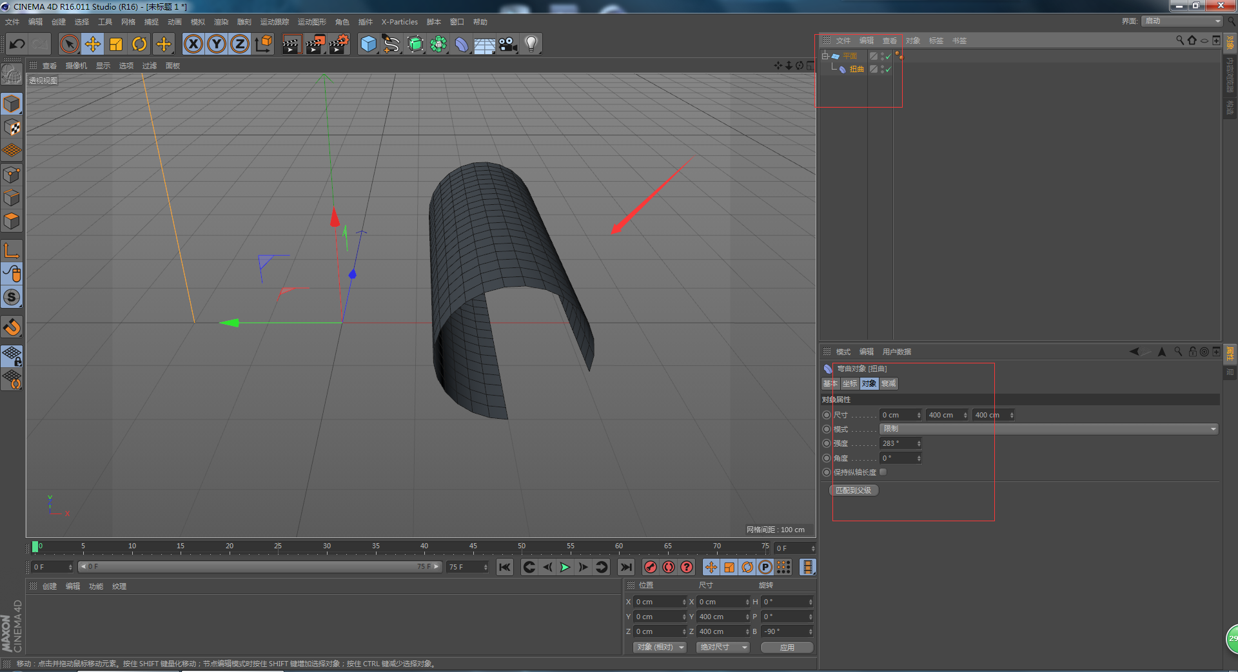1238x672 pixels.
Task: Click the timeline range slider bar
Action: point(260,567)
